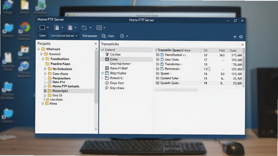278x156 pixels.
Task: Click blue document icon in Retmtosle row
Action: (162, 69)
